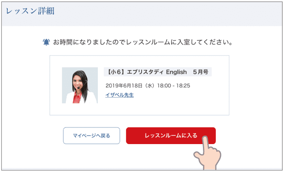283x172 pixels.
Task: Click the blue alarm bell icon
Action: click(46, 42)
